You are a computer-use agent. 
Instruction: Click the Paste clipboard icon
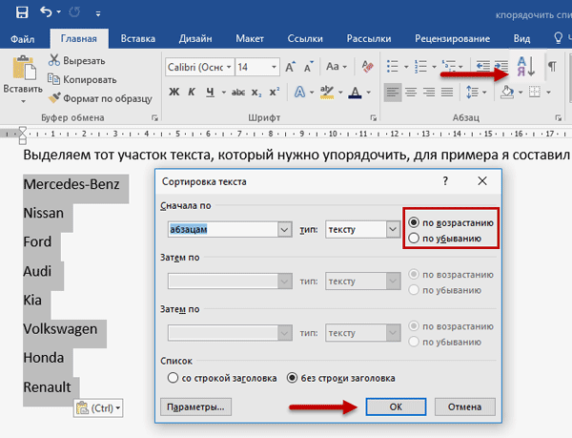[24, 68]
